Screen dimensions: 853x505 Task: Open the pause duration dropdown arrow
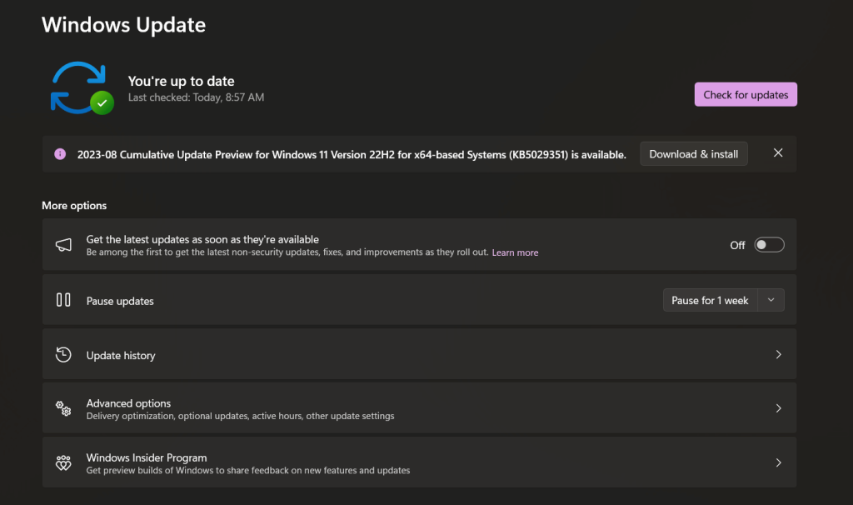(x=771, y=300)
